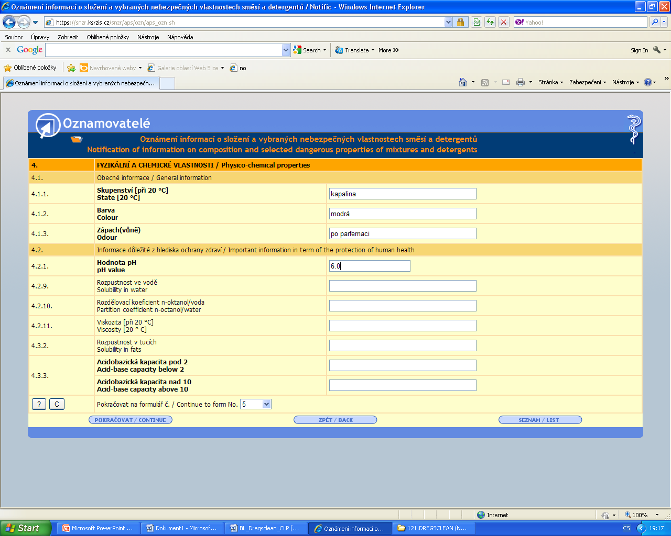Open the Oblíbené položky menu
671x536 pixels.
(108, 37)
